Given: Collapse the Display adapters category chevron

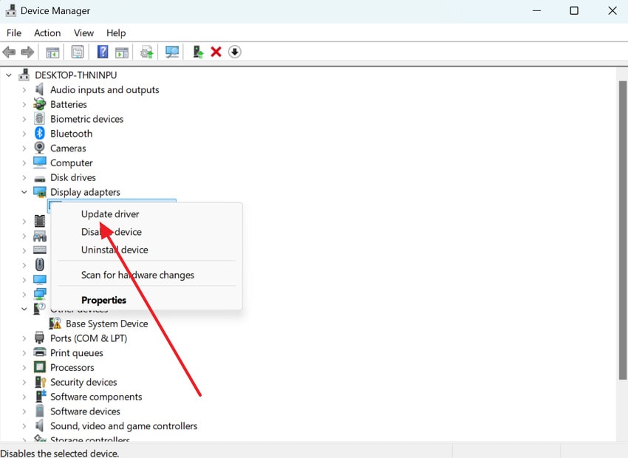Looking at the screenshot, I should (24, 192).
